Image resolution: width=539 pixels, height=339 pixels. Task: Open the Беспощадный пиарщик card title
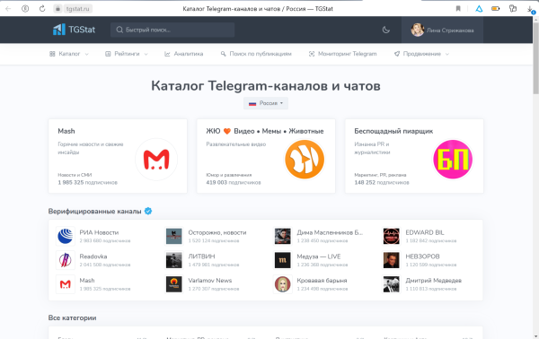tap(393, 131)
